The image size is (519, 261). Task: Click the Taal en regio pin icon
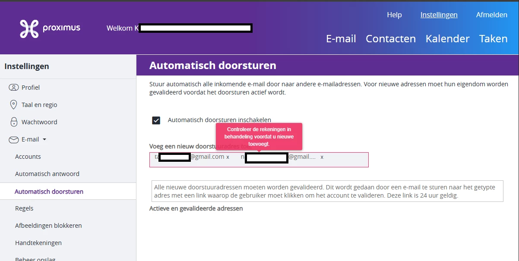click(x=13, y=105)
